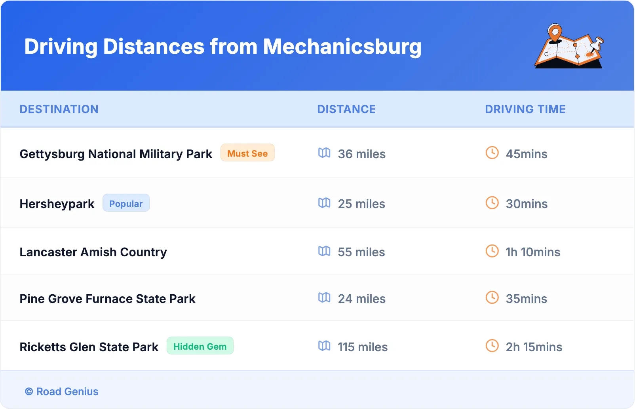Click the 2h 15mins driving time
Screen dimensions: 635x409
[x=534, y=347]
